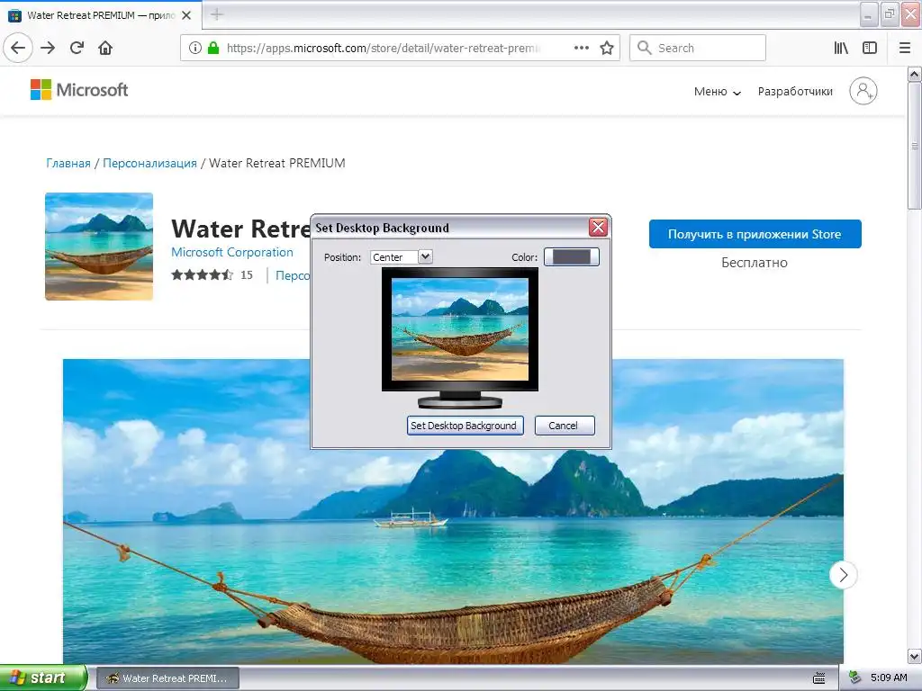Close the Set Desktop Background dialog
922x691 pixels.
pyautogui.click(x=598, y=228)
